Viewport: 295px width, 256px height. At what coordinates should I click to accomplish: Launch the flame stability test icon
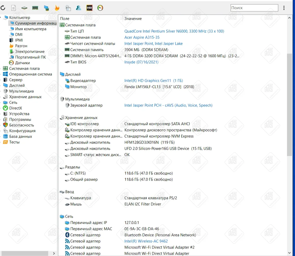57,8
